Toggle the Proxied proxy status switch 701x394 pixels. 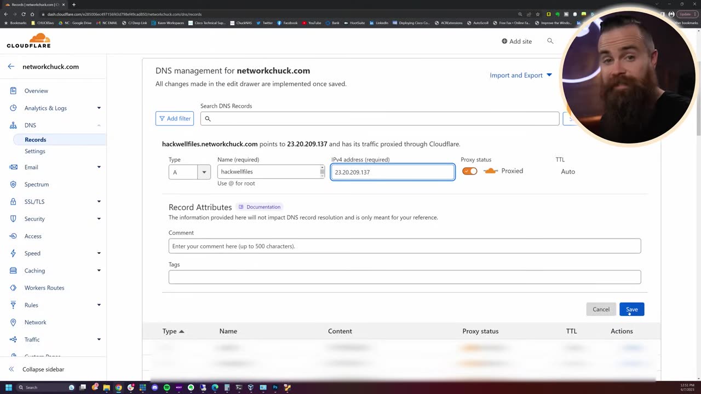pyautogui.click(x=470, y=171)
